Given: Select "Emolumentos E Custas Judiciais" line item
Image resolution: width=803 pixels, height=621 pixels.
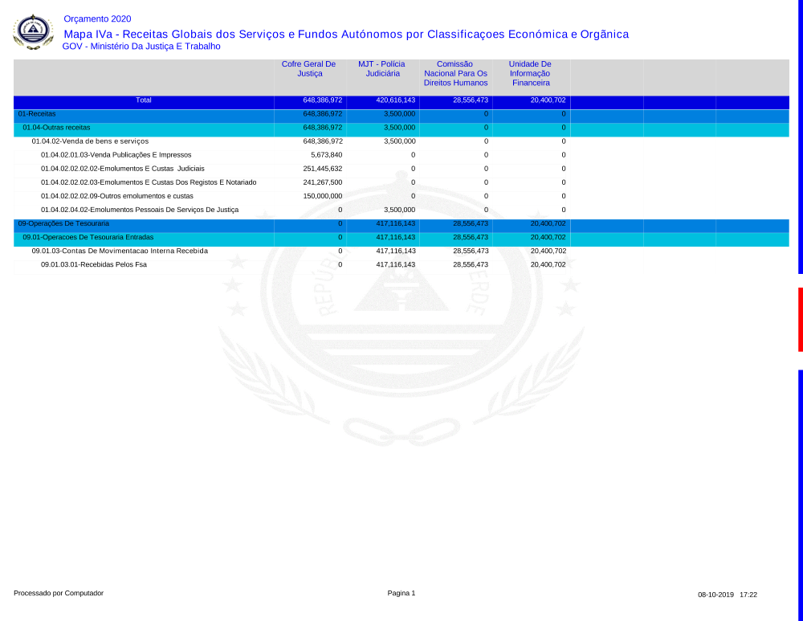Looking at the screenshot, I should 123,169.
